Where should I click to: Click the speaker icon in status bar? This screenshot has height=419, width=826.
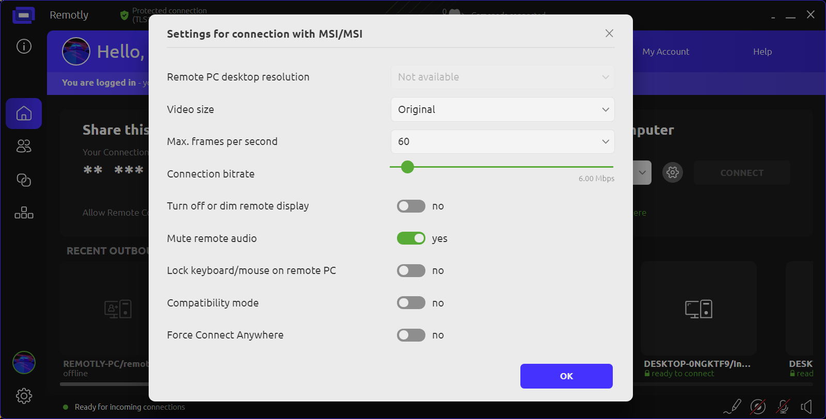click(806, 407)
